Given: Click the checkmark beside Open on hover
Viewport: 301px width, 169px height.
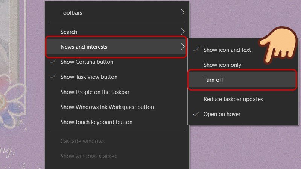Looking at the screenshot, I should [195, 114].
